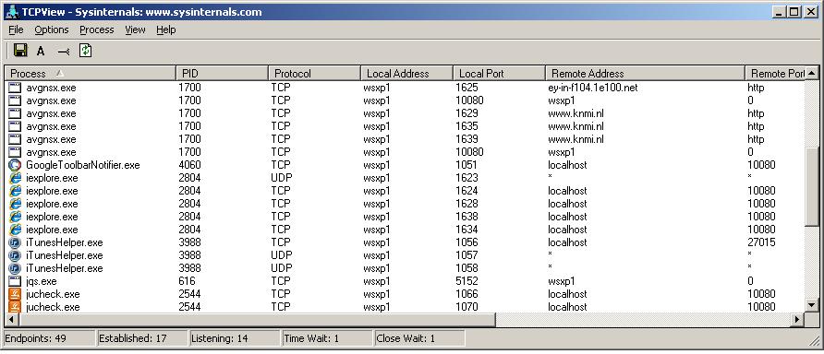The image size is (824, 354).
Task: Click icon of avgnsx.exe row with port 1639
Action: coord(15,139)
